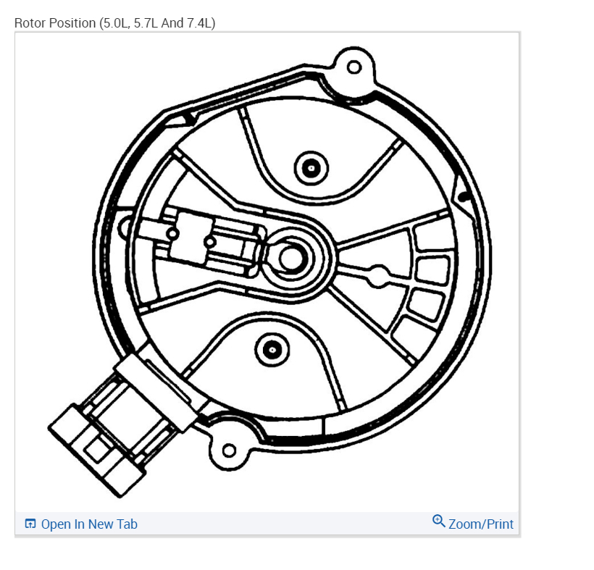This screenshot has height=570, width=594.
Task: Click the left small hole on rotor arm
Action: tap(172, 233)
